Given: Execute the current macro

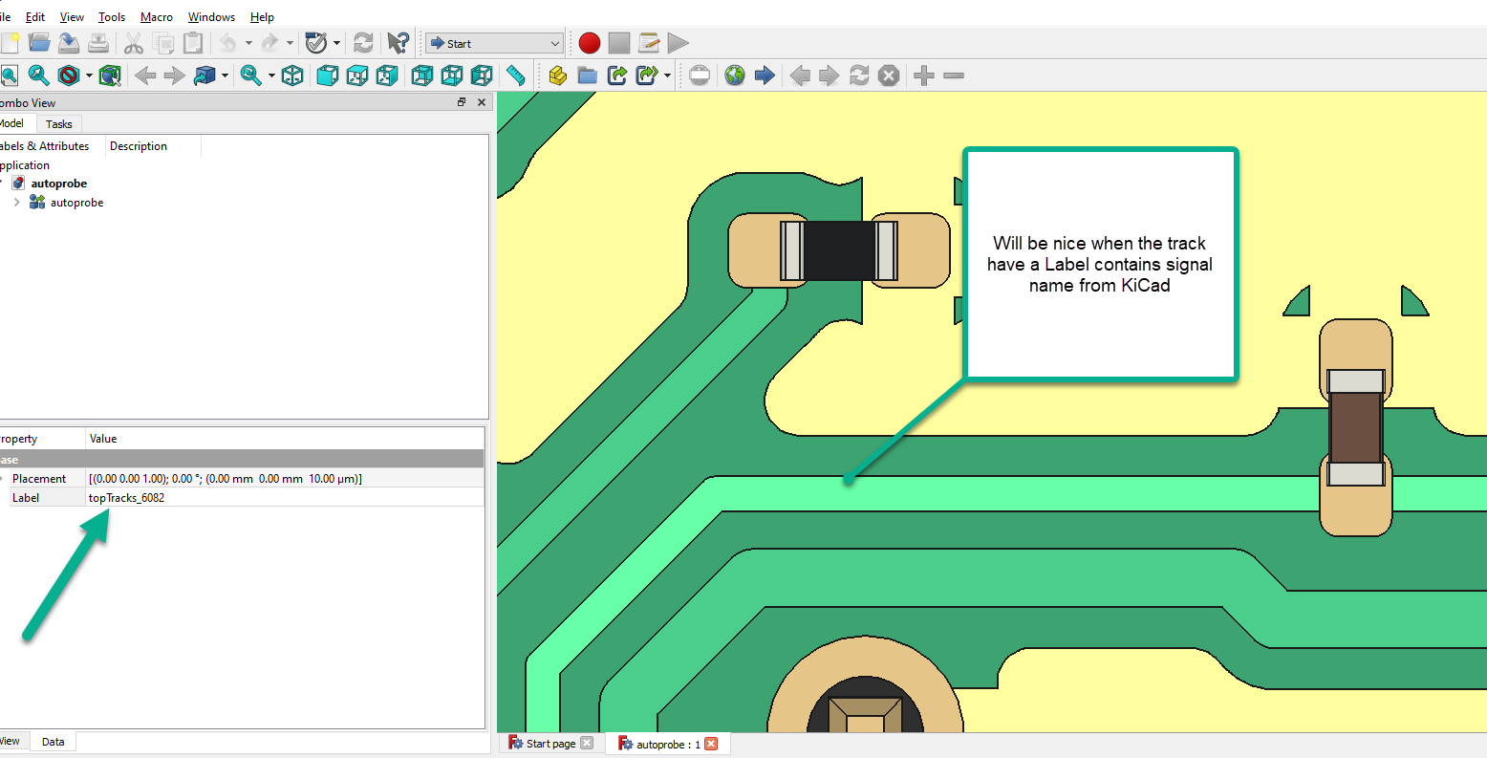Looking at the screenshot, I should [x=679, y=42].
